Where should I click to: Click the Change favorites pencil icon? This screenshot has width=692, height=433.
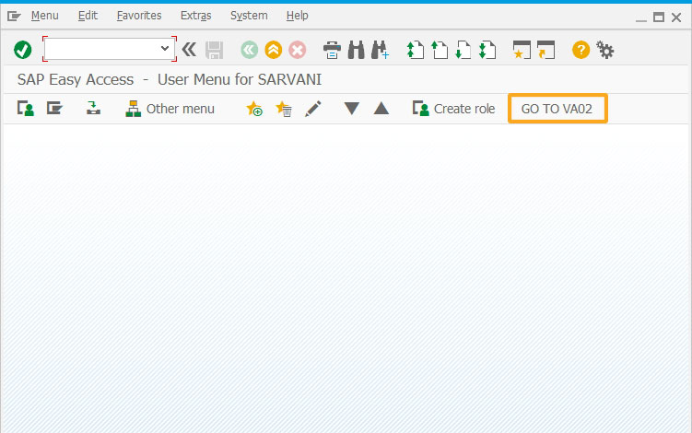[x=313, y=109]
